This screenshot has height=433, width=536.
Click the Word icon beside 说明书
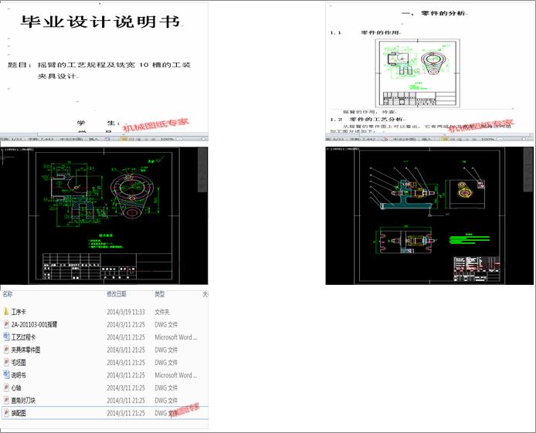click(6, 374)
